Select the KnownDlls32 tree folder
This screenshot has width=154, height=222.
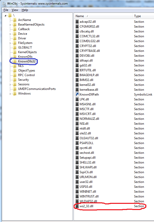point(27,61)
